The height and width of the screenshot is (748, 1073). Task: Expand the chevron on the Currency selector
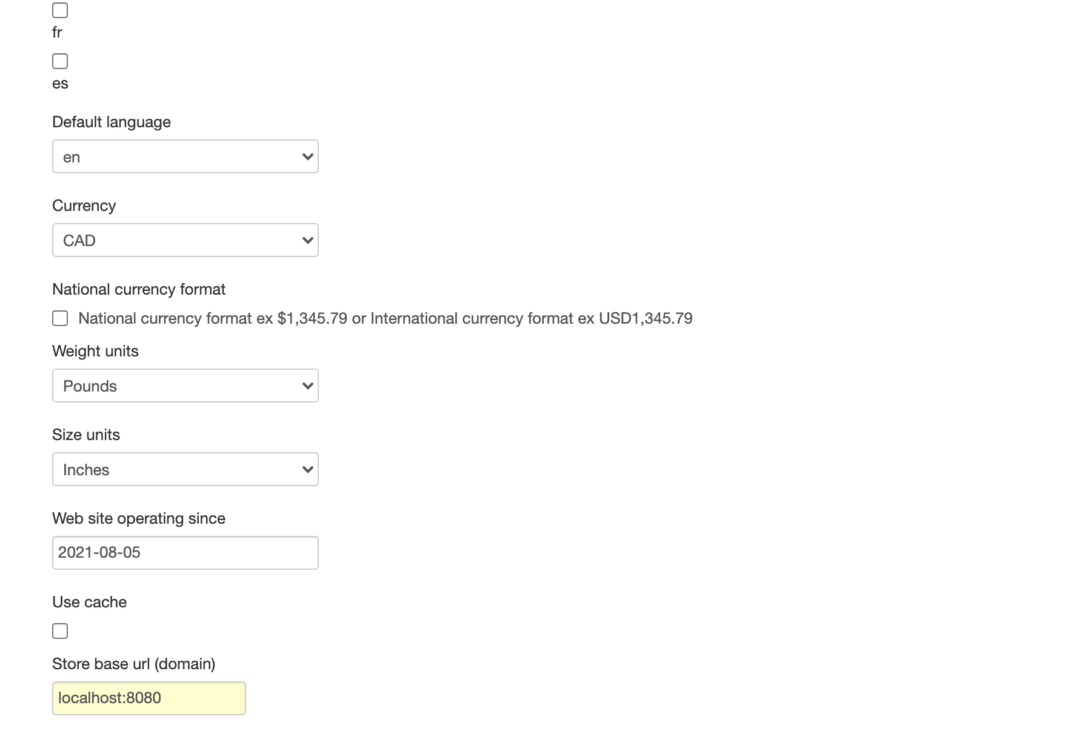[x=307, y=240]
